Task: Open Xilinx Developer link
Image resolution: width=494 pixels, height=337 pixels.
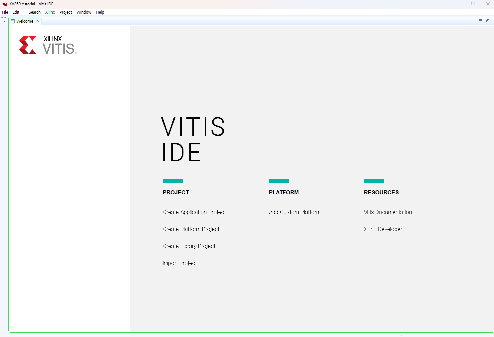Action: click(383, 229)
